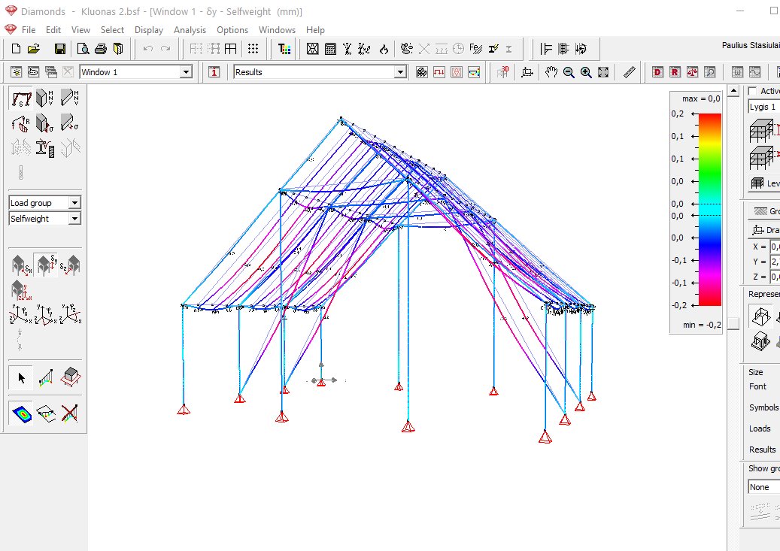Toggle the red R reactions button
This screenshot has width=780, height=551.
pos(675,72)
